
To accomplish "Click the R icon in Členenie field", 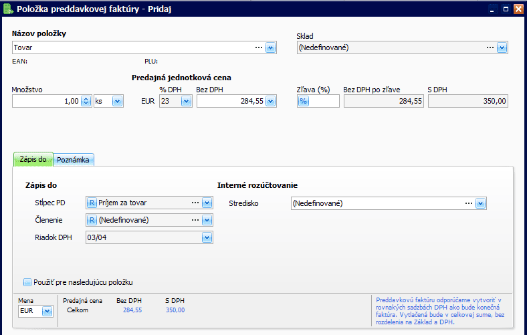I will click(92, 220).
